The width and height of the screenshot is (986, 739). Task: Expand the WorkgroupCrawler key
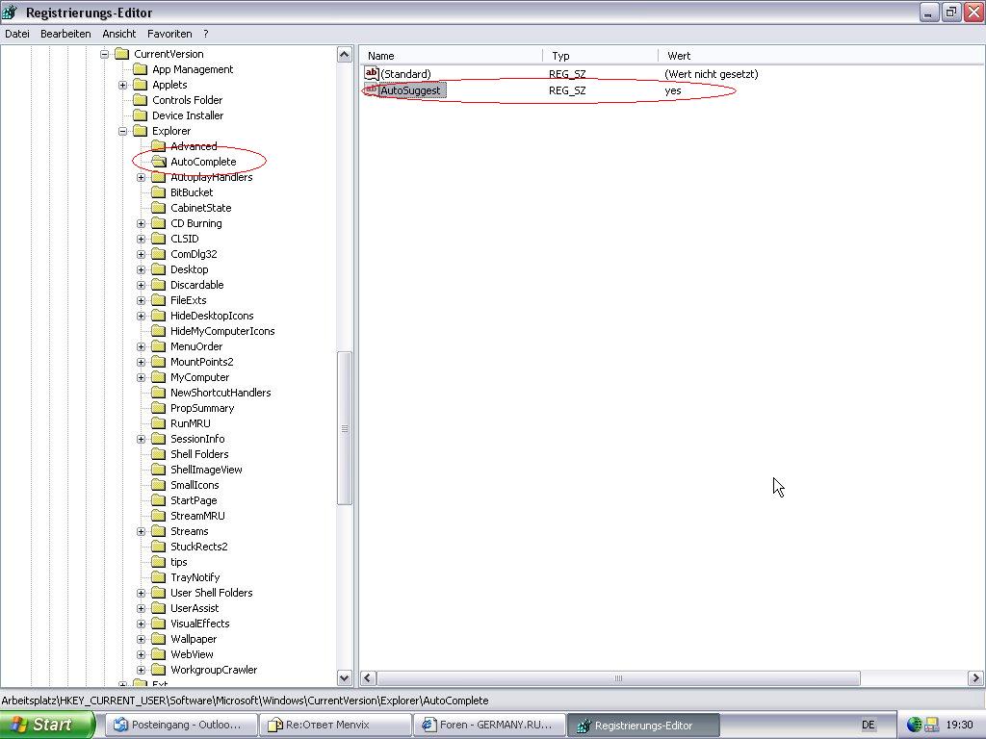pos(141,670)
